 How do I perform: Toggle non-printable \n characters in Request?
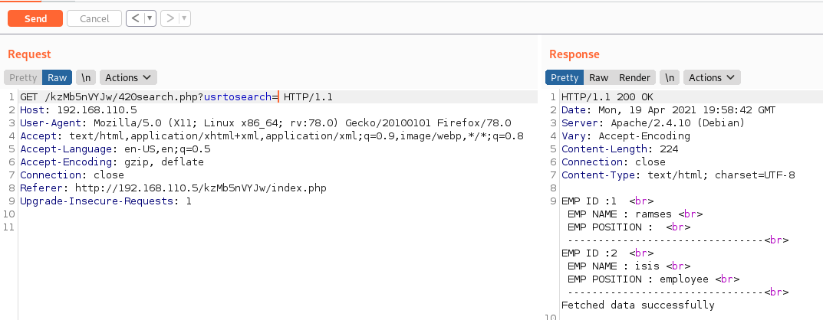click(86, 77)
